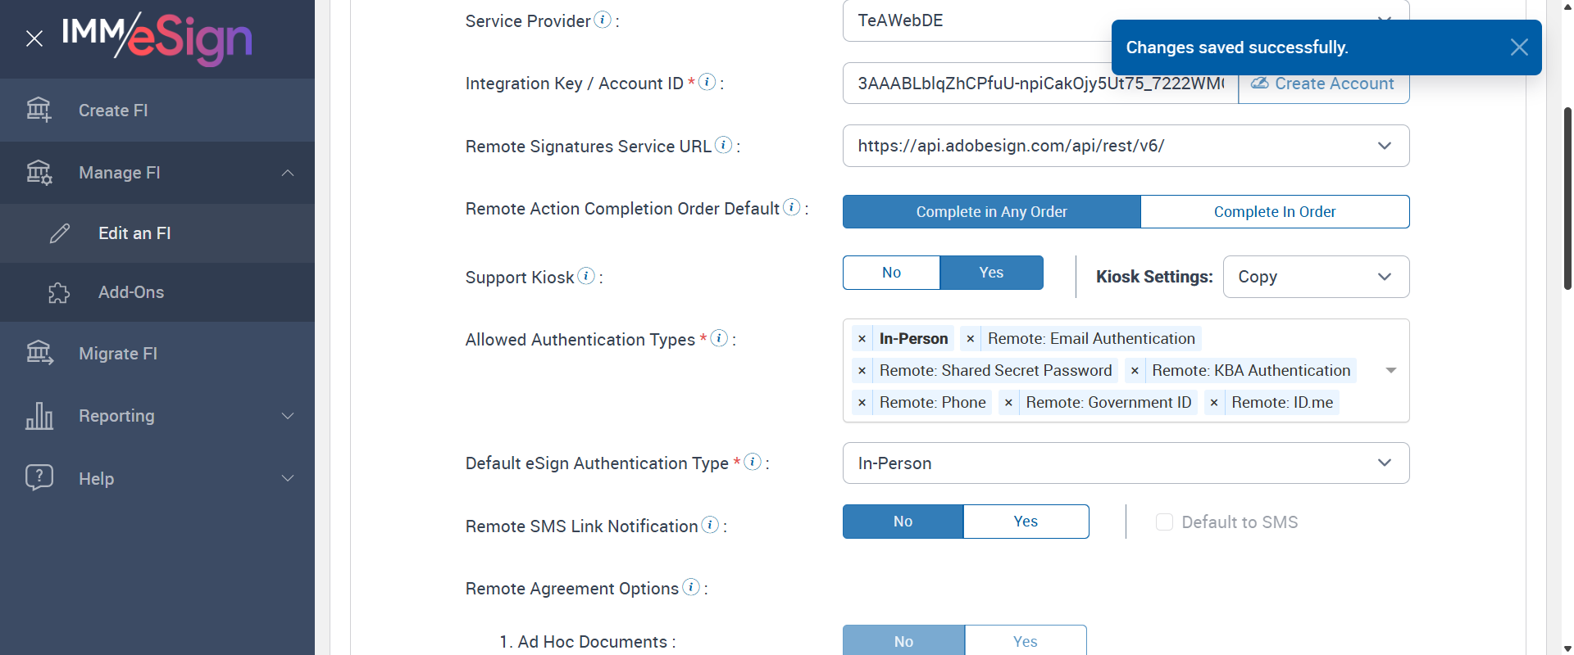Dismiss the Changes saved successfully notification

tap(1518, 47)
